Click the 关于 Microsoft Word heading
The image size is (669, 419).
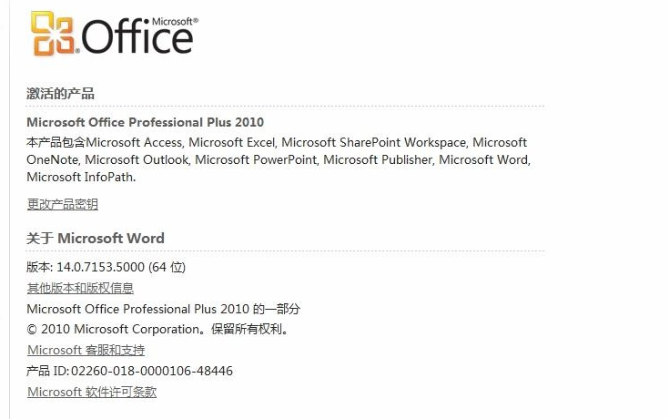96,238
